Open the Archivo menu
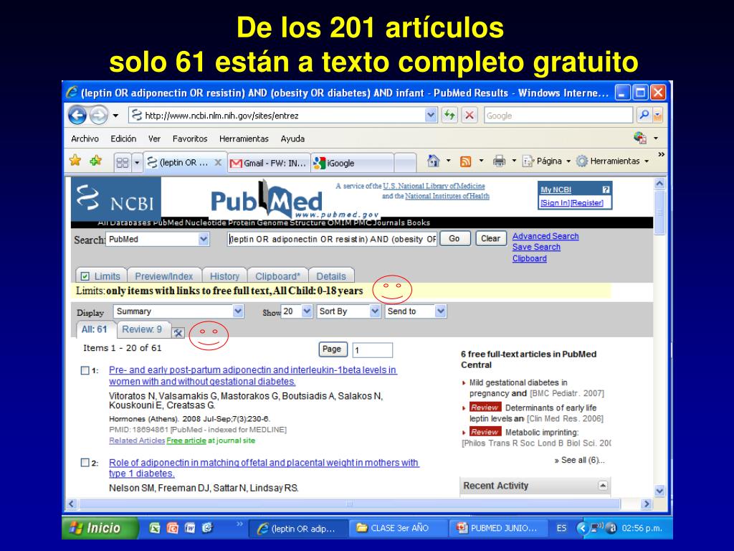The height and width of the screenshot is (551, 734). coord(85,138)
